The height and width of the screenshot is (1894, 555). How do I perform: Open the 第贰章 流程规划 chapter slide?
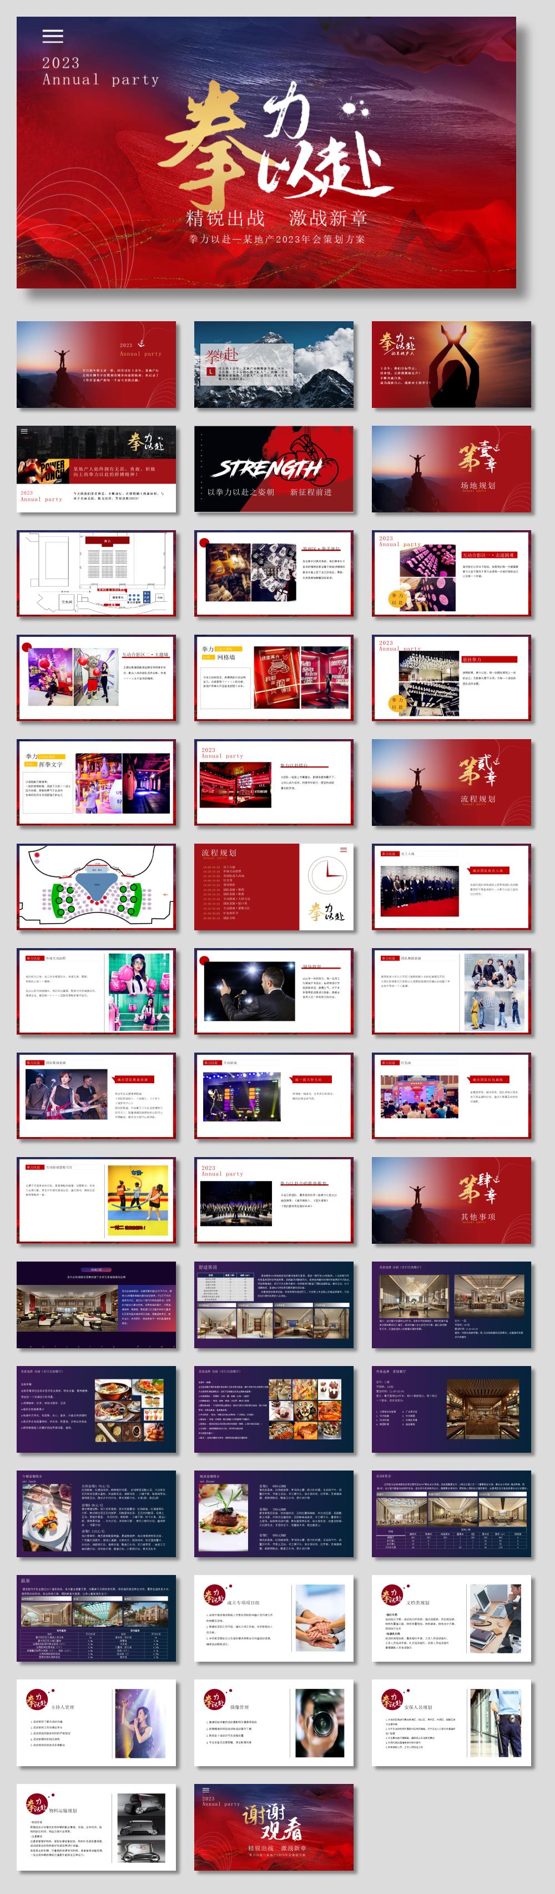pyautogui.click(x=451, y=782)
